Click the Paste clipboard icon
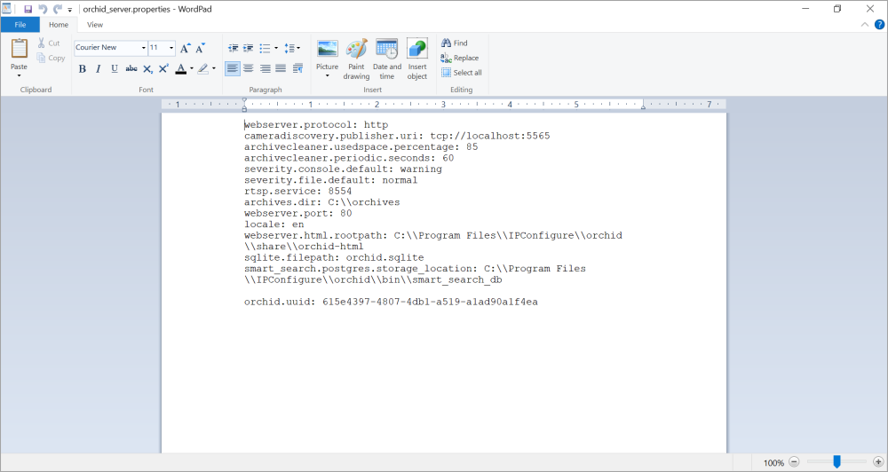Viewport: 888px width, 472px height. pos(20,49)
